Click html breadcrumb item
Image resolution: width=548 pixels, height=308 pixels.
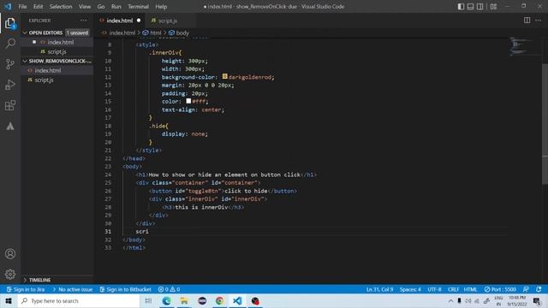click(x=152, y=33)
